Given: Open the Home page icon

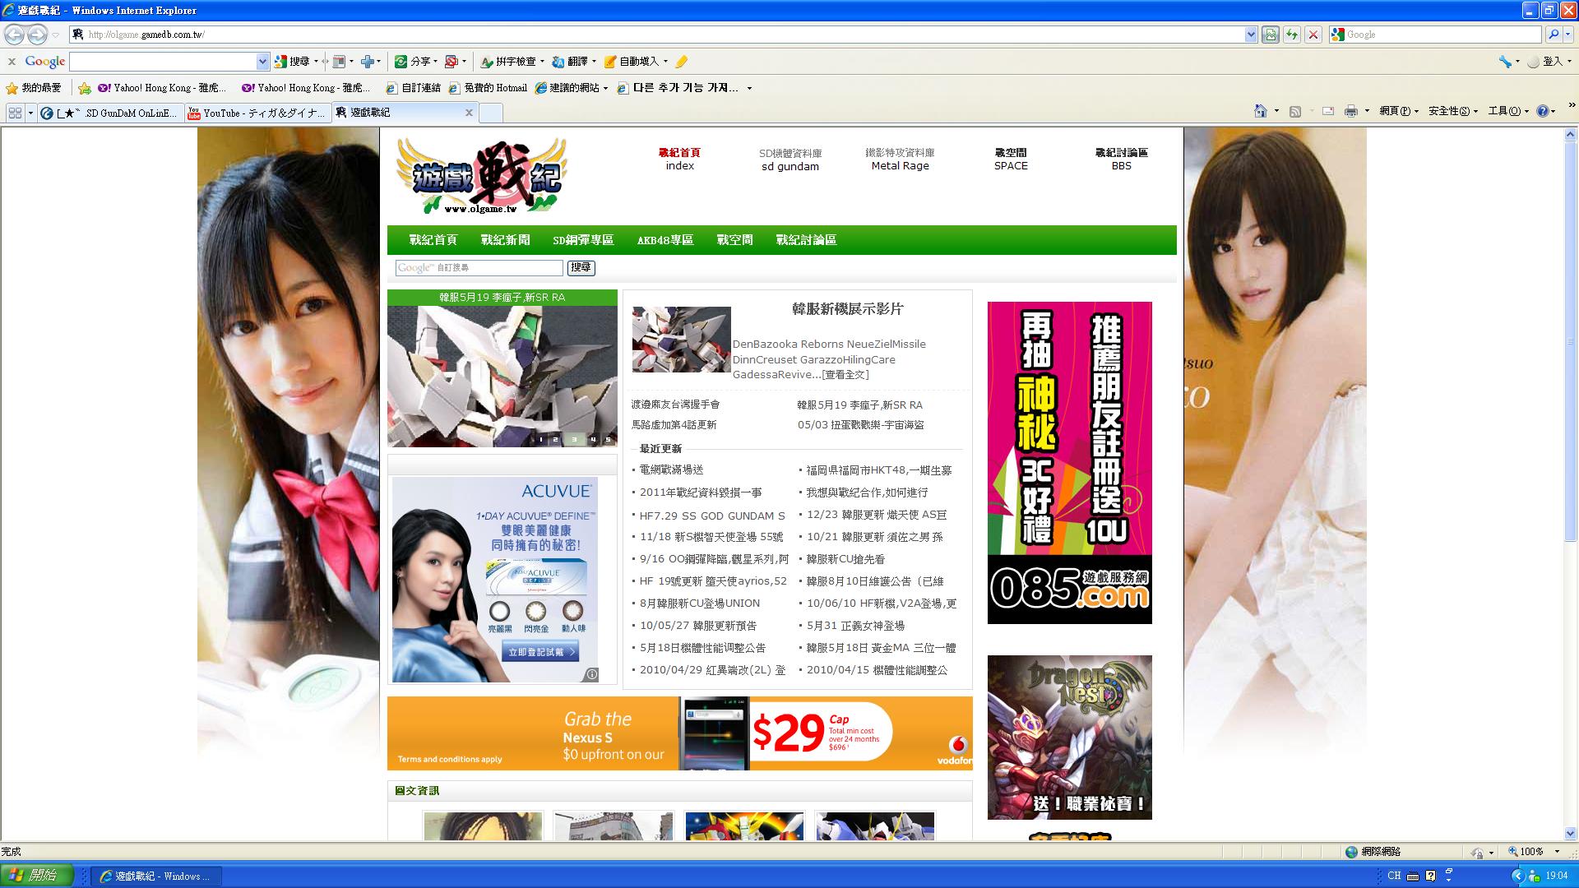Looking at the screenshot, I should tap(1260, 111).
